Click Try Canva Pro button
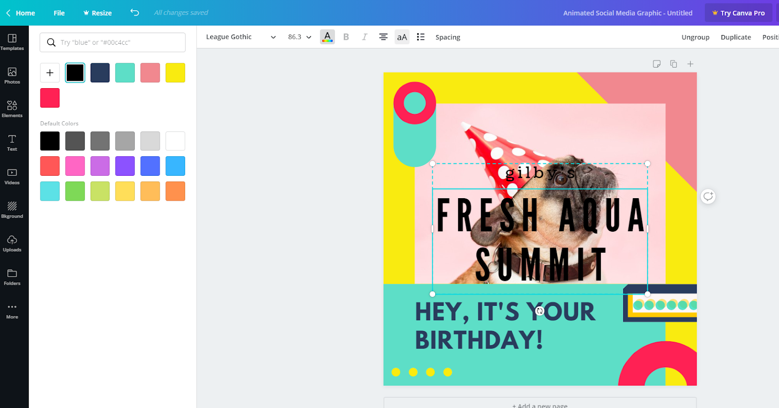This screenshot has height=408, width=779. [x=739, y=13]
